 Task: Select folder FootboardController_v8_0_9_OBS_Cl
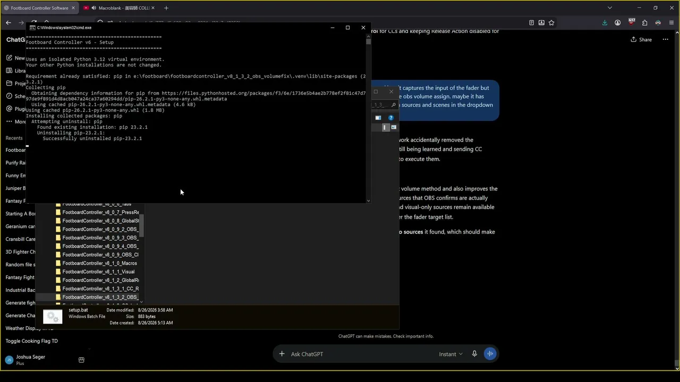[98, 255]
